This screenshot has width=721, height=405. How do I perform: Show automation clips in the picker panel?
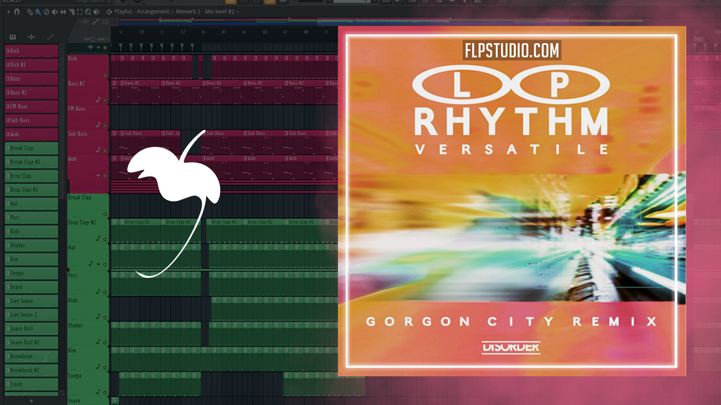pyautogui.click(x=51, y=37)
